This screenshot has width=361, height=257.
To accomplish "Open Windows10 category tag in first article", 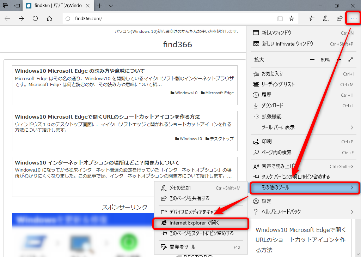I will tap(184, 93).
